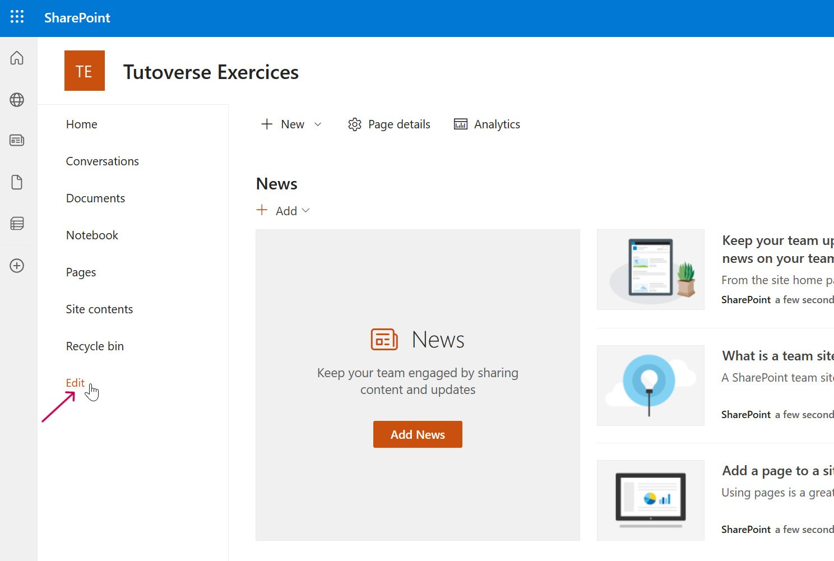This screenshot has width=834, height=561.
Task: Open the app launcher waffle icon
Action: coord(17,17)
